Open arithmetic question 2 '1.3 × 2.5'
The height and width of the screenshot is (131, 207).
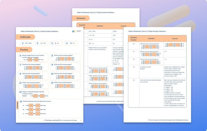click(42, 43)
